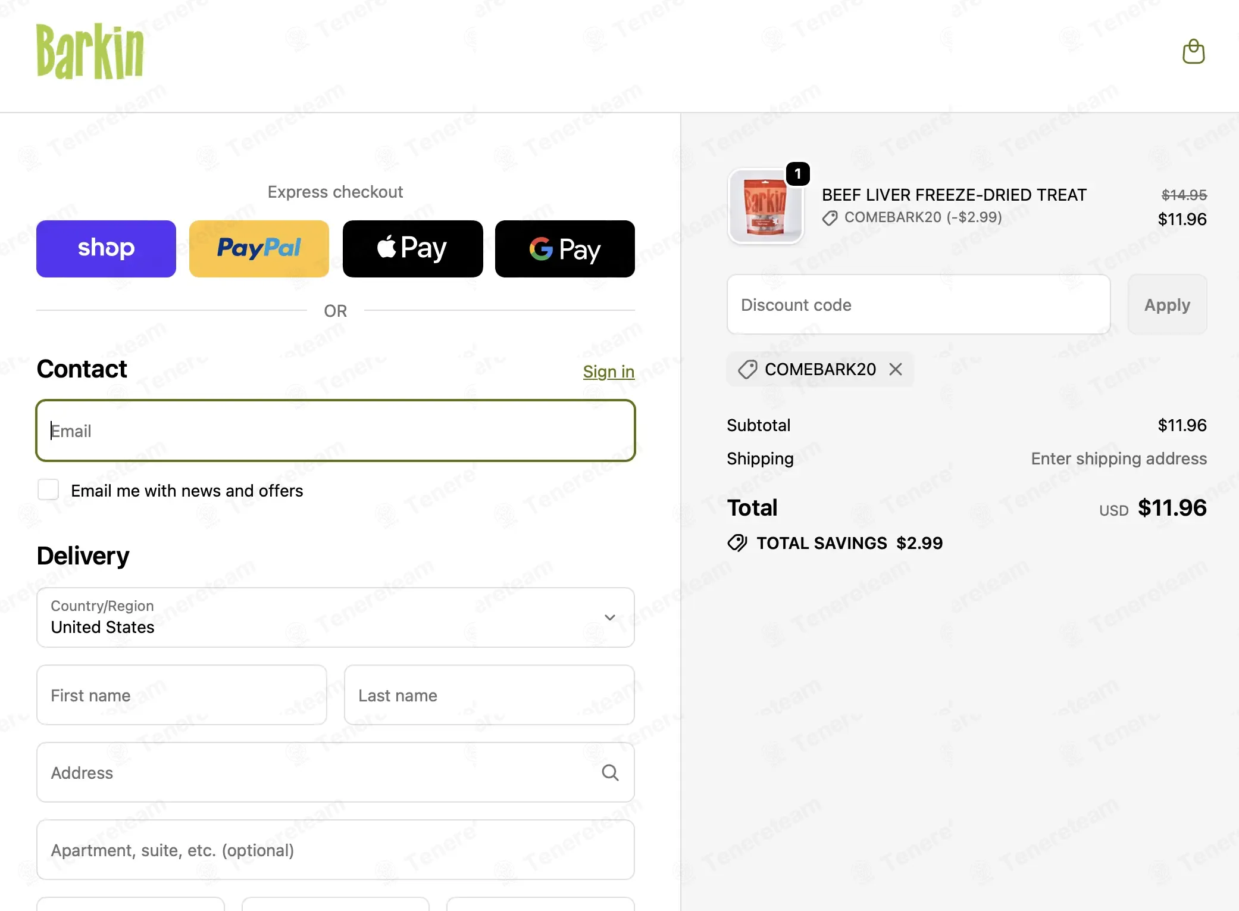Click the Subtotal $11.96 amount
This screenshot has width=1239, height=911.
[1182, 425]
